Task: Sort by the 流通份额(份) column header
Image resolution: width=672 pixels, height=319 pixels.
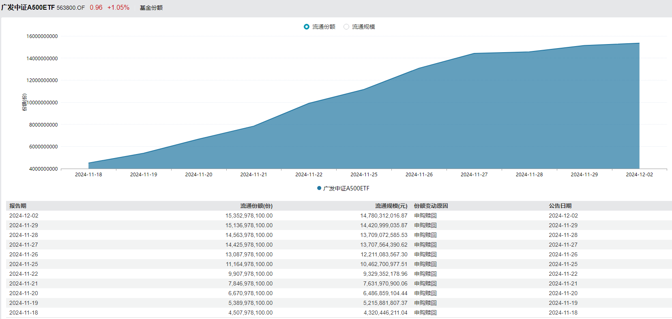Action: (x=256, y=206)
